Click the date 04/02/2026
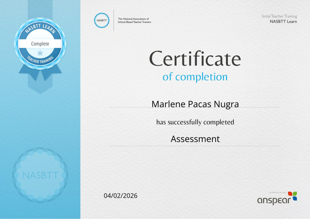 pos(121,195)
